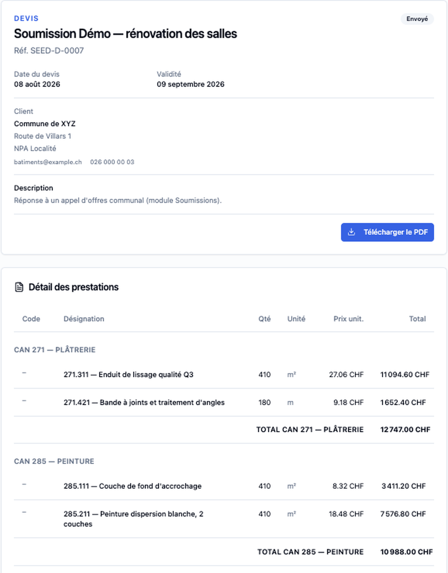Click the Prix unit. column header
The width and height of the screenshot is (448, 573).
click(348, 319)
